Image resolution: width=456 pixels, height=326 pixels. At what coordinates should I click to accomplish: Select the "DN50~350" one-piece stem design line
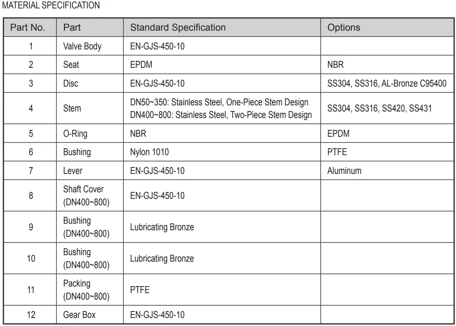tap(219, 103)
